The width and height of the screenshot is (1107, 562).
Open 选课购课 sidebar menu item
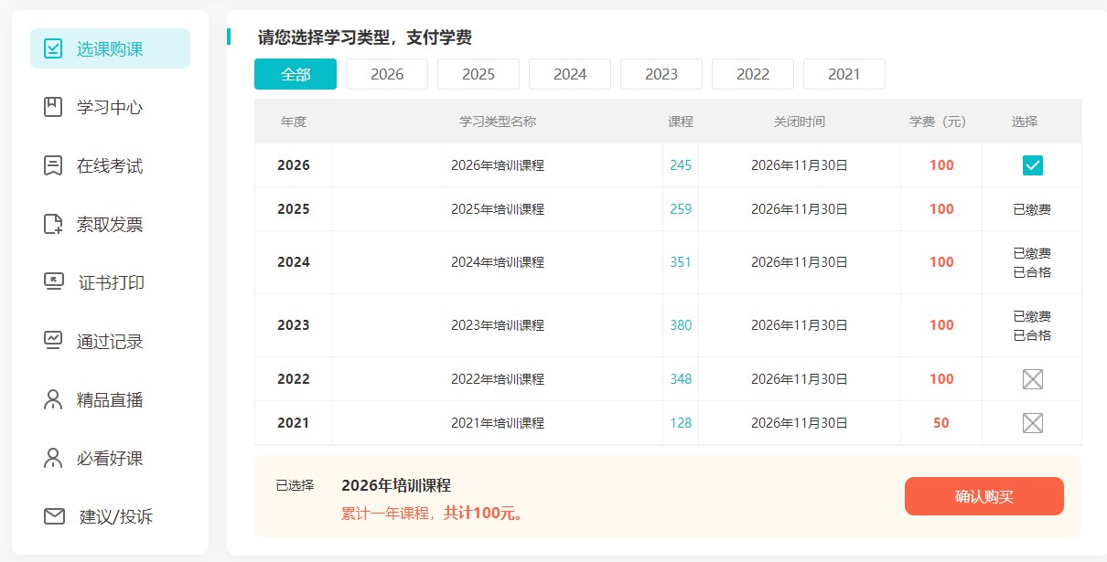[110, 48]
